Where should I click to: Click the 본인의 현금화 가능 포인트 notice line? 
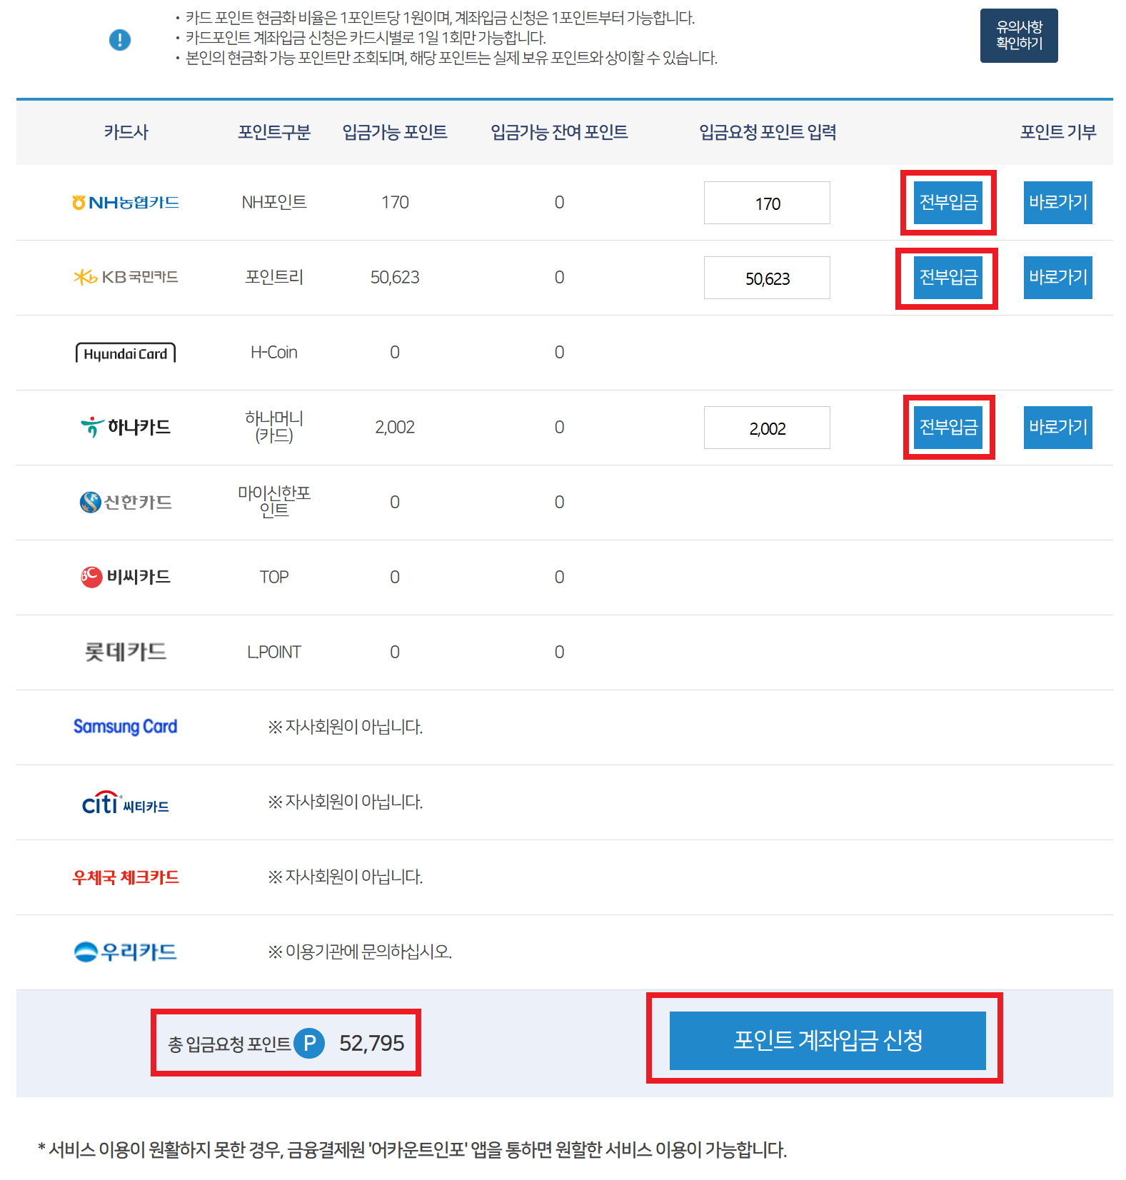[x=451, y=59]
